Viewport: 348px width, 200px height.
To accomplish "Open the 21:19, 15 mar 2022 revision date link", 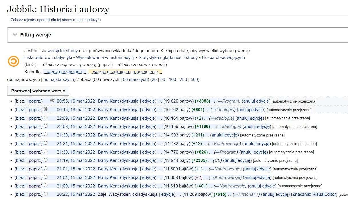I will point(76,161).
